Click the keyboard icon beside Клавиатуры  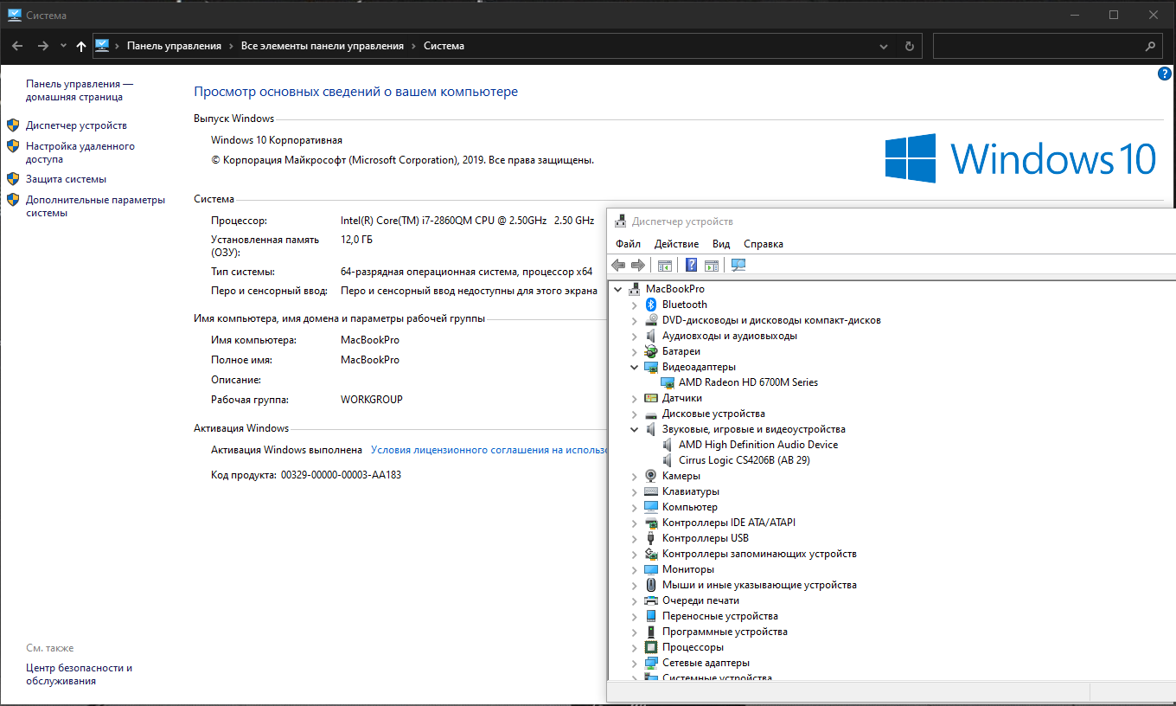tap(651, 491)
